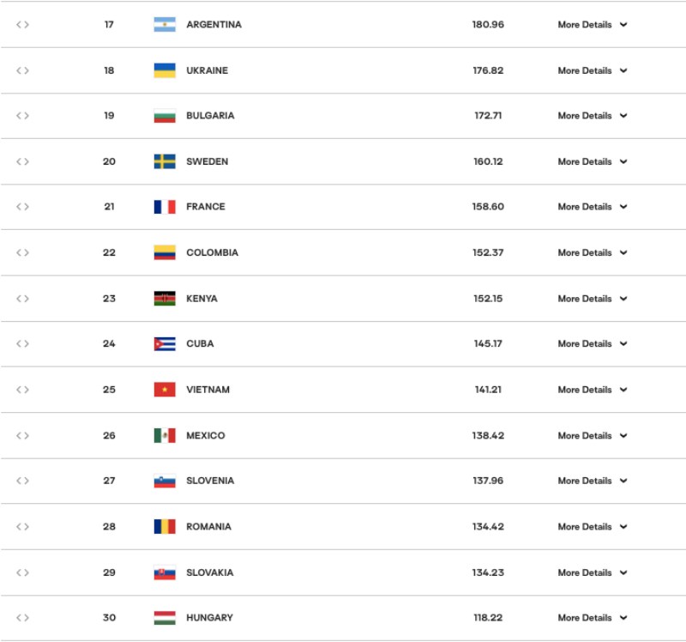This screenshot has width=686, height=642.
Task: Click the Argentina flag icon
Action: pyautogui.click(x=165, y=25)
